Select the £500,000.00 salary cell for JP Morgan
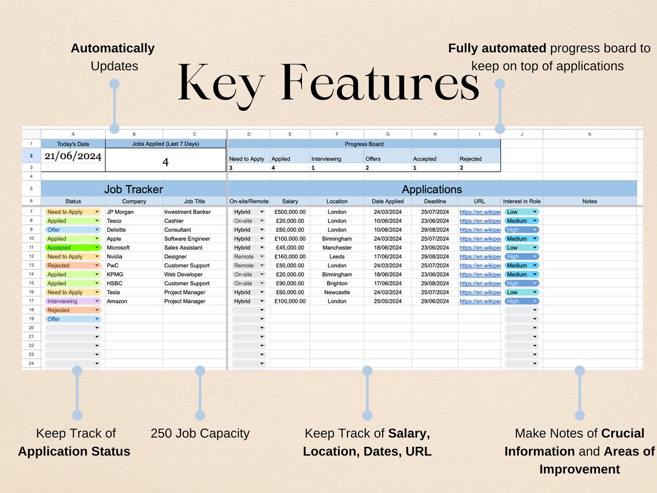This screenshot has height=493, width=657. click(x=290, y=212)
